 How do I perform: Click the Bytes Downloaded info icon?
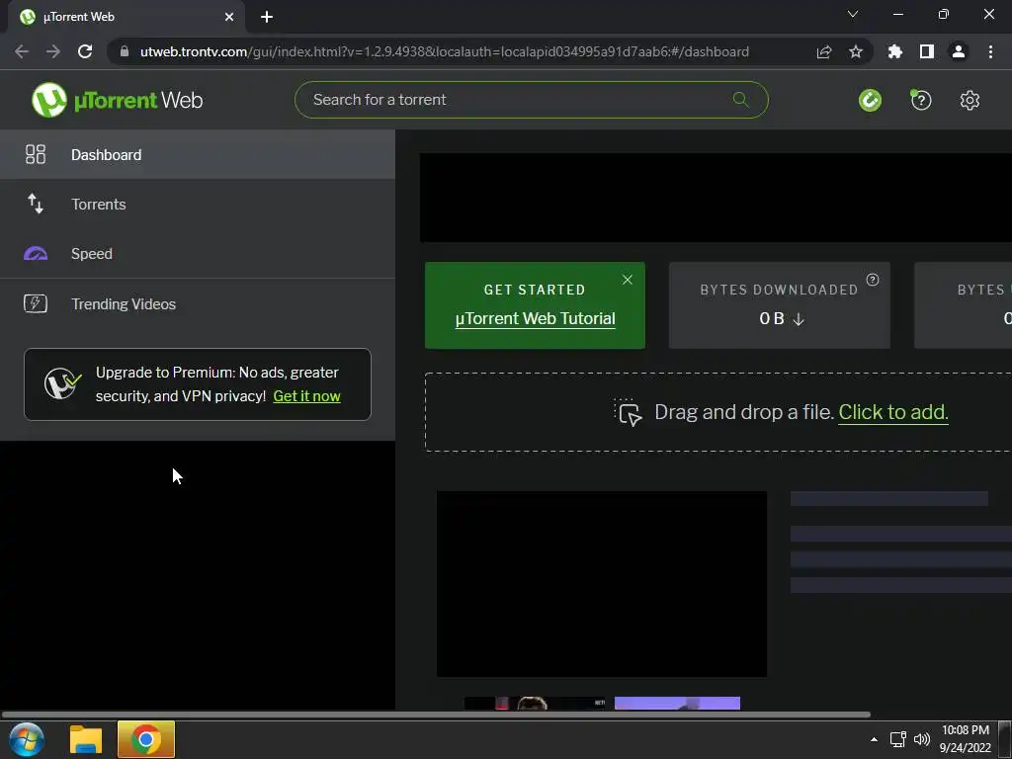coord(873,280)
